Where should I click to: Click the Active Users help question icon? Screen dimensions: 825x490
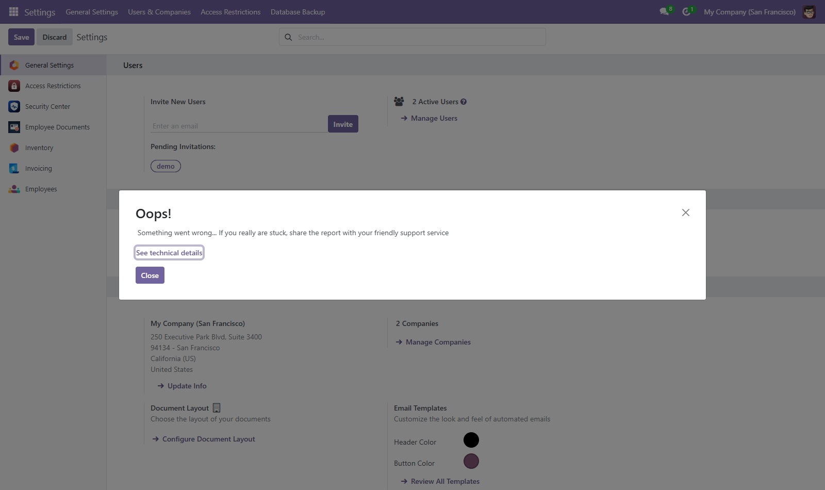tap(464, 102)
